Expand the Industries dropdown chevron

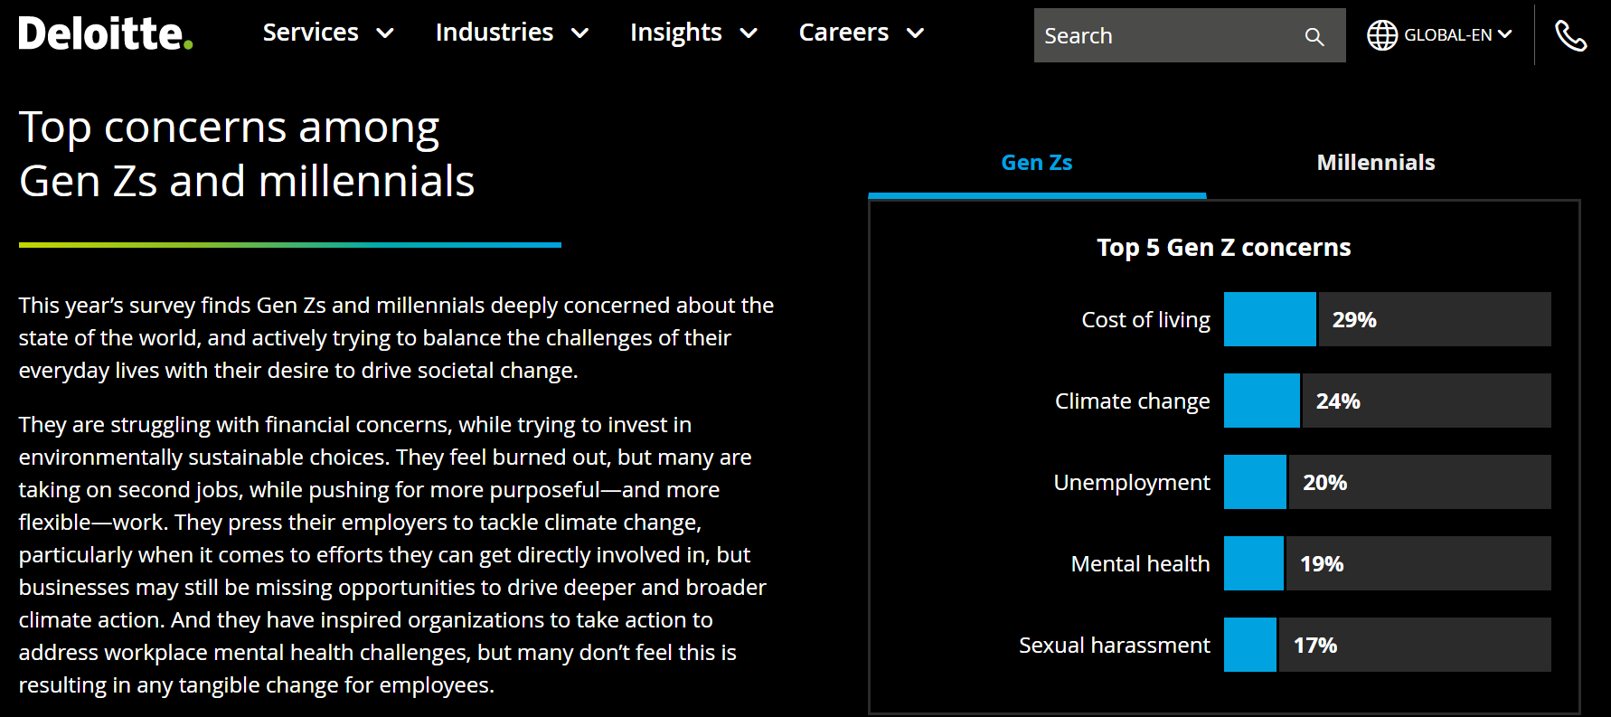(581, 33)
